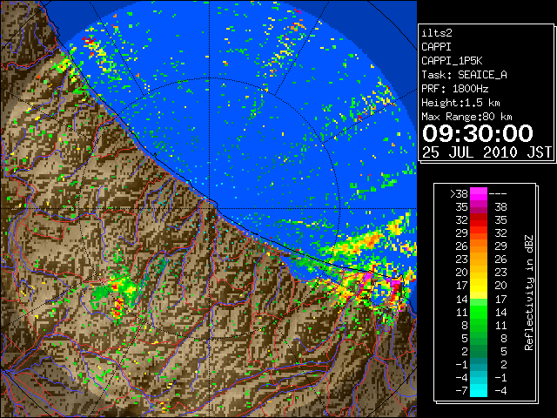Click the "-7" legend label
Image resolution: width=557 pixels, height=418 pixels.
click(461, 391)
